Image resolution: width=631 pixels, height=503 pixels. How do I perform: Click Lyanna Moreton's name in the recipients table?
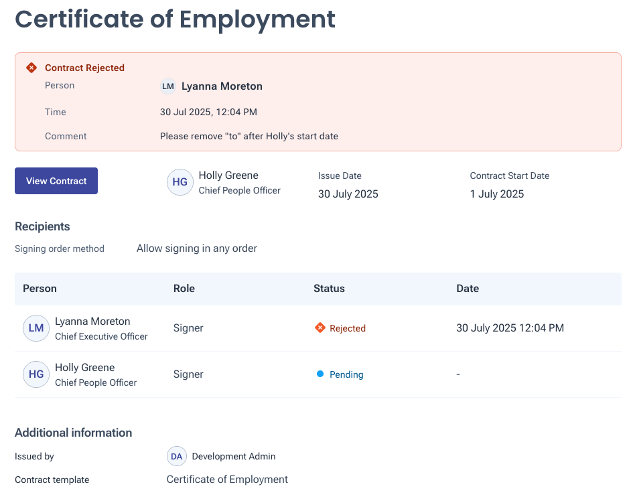92,321
